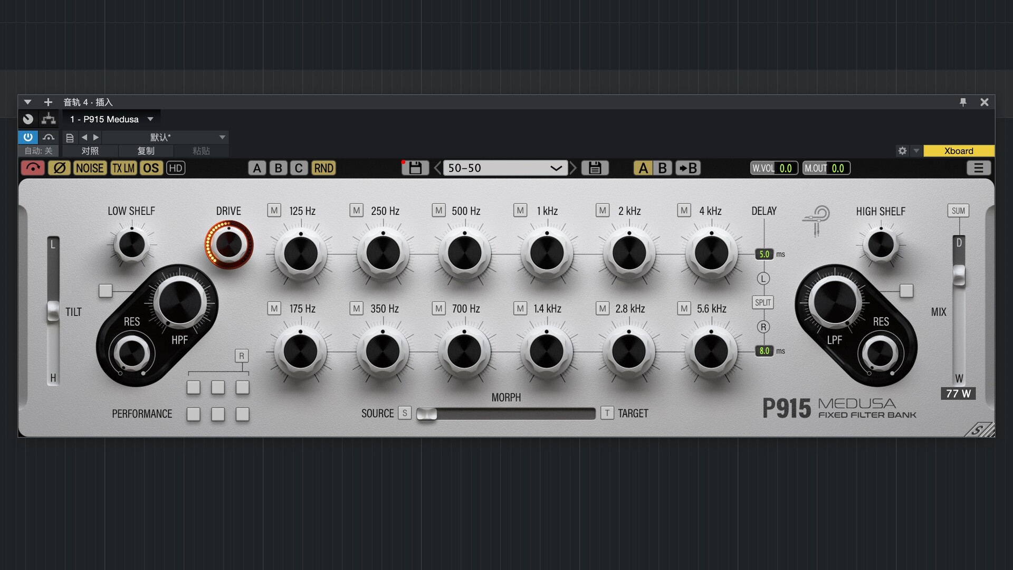Click the red bypass arrow icon
This screenshot has height=570, width=1013.
(x=33, y=168)
